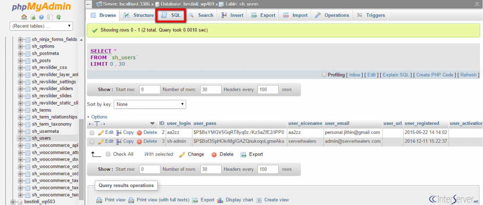Open the blue question-mark documentation icon

(x=42, y=17)
